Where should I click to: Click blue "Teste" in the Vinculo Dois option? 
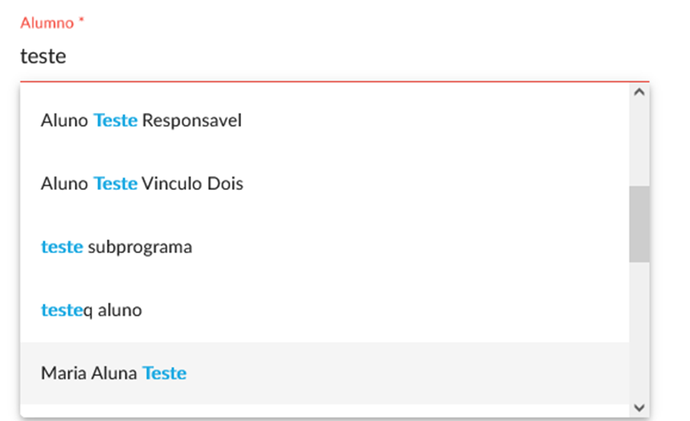pyautogui.click(x=115, y=184)
